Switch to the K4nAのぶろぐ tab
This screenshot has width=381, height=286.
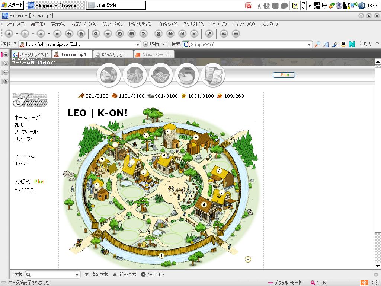tap(113, 54)
